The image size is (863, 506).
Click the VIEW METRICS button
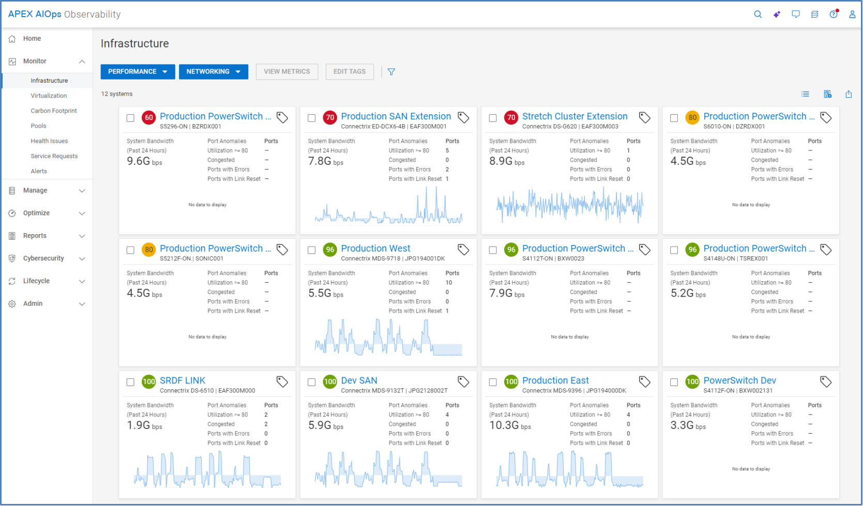(x=287, y=72)
